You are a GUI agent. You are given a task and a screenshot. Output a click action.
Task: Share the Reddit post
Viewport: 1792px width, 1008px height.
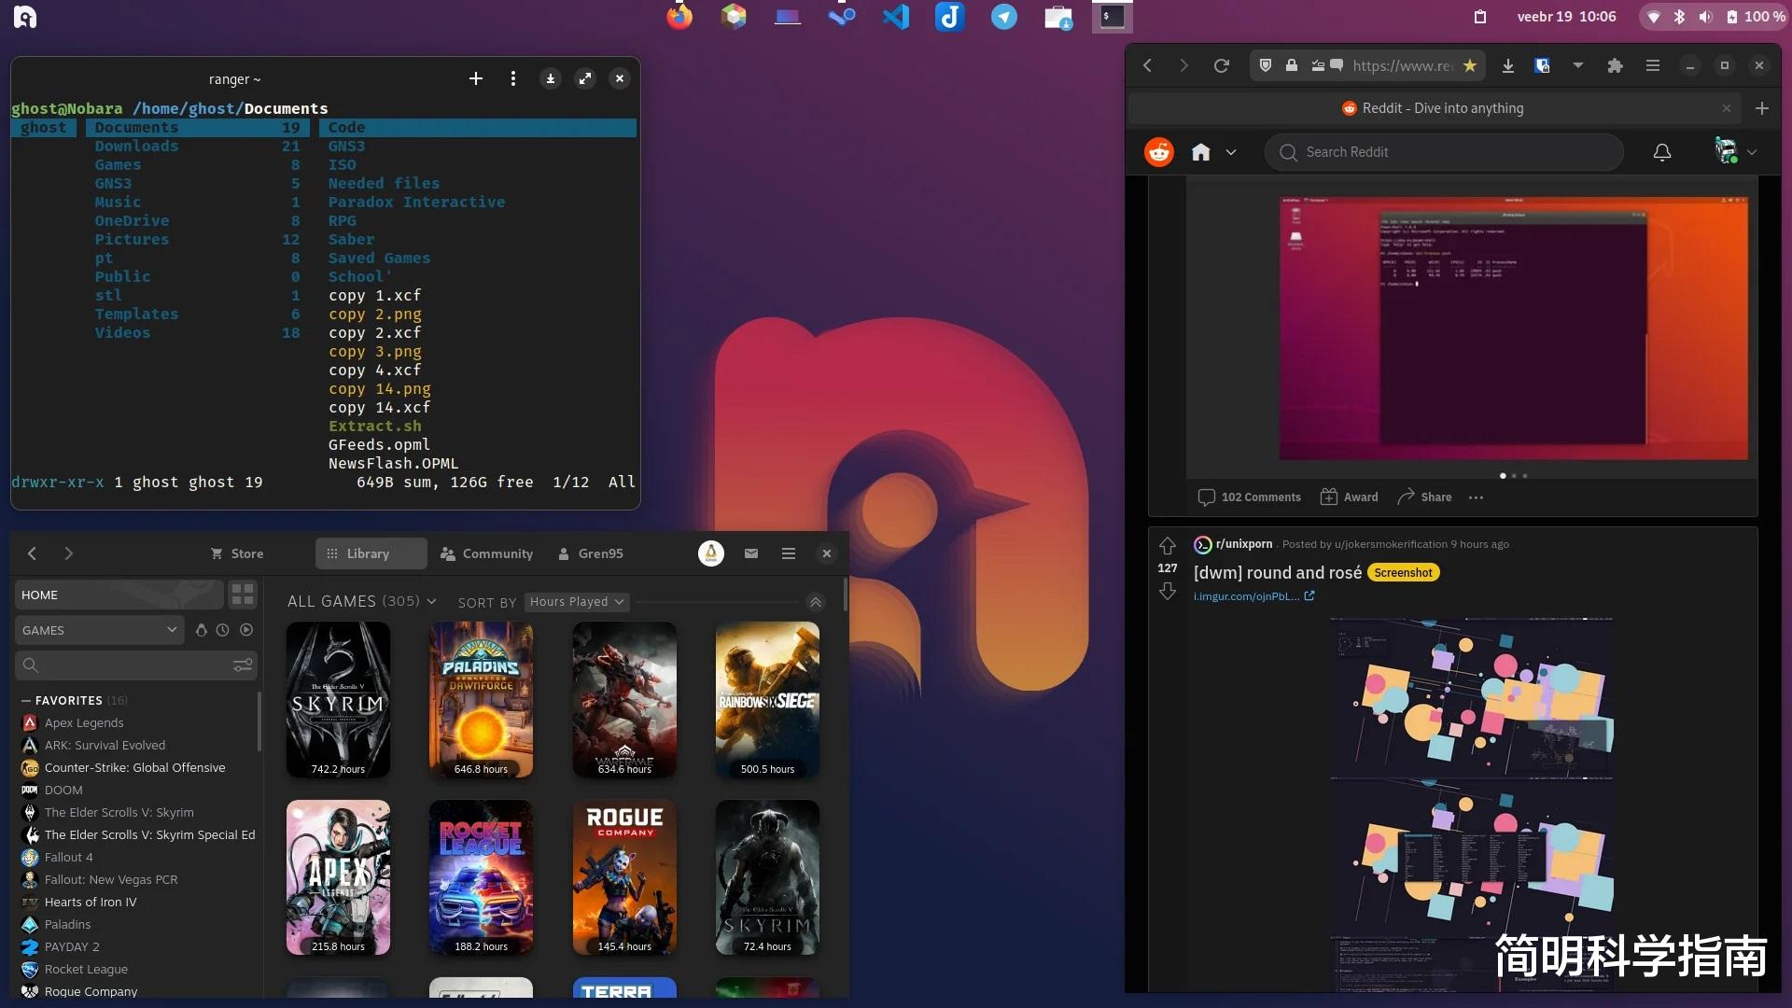1424,497
